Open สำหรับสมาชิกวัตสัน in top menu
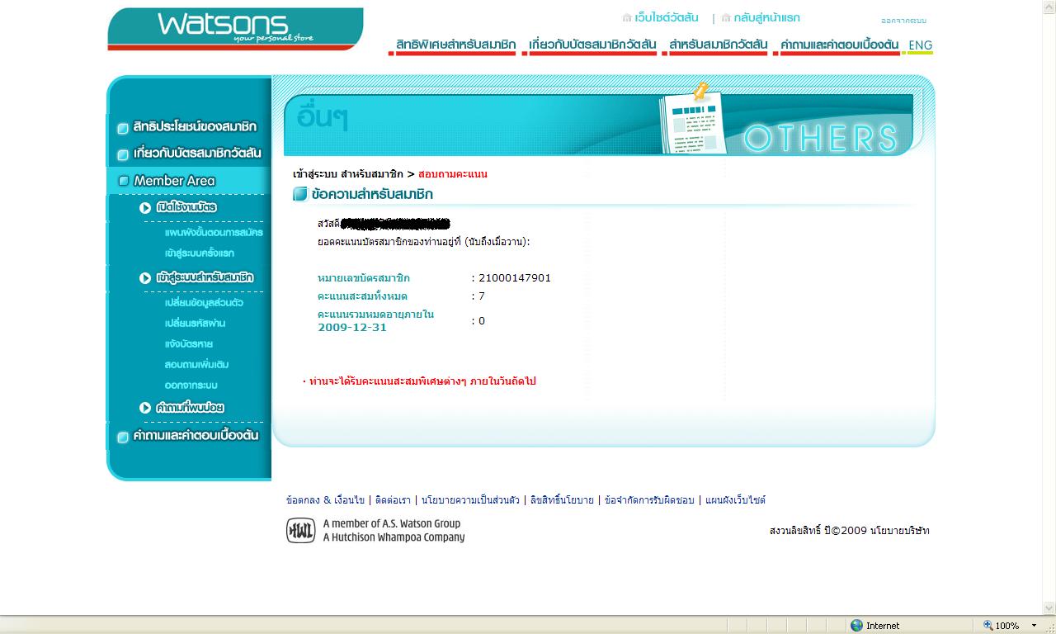Screen dimensions: 1056x634 coord(718,45)
